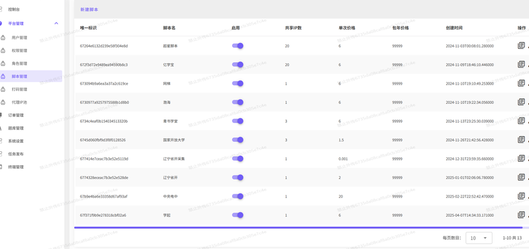Open detail icon for the 青书学堂 row

point(521,121)
